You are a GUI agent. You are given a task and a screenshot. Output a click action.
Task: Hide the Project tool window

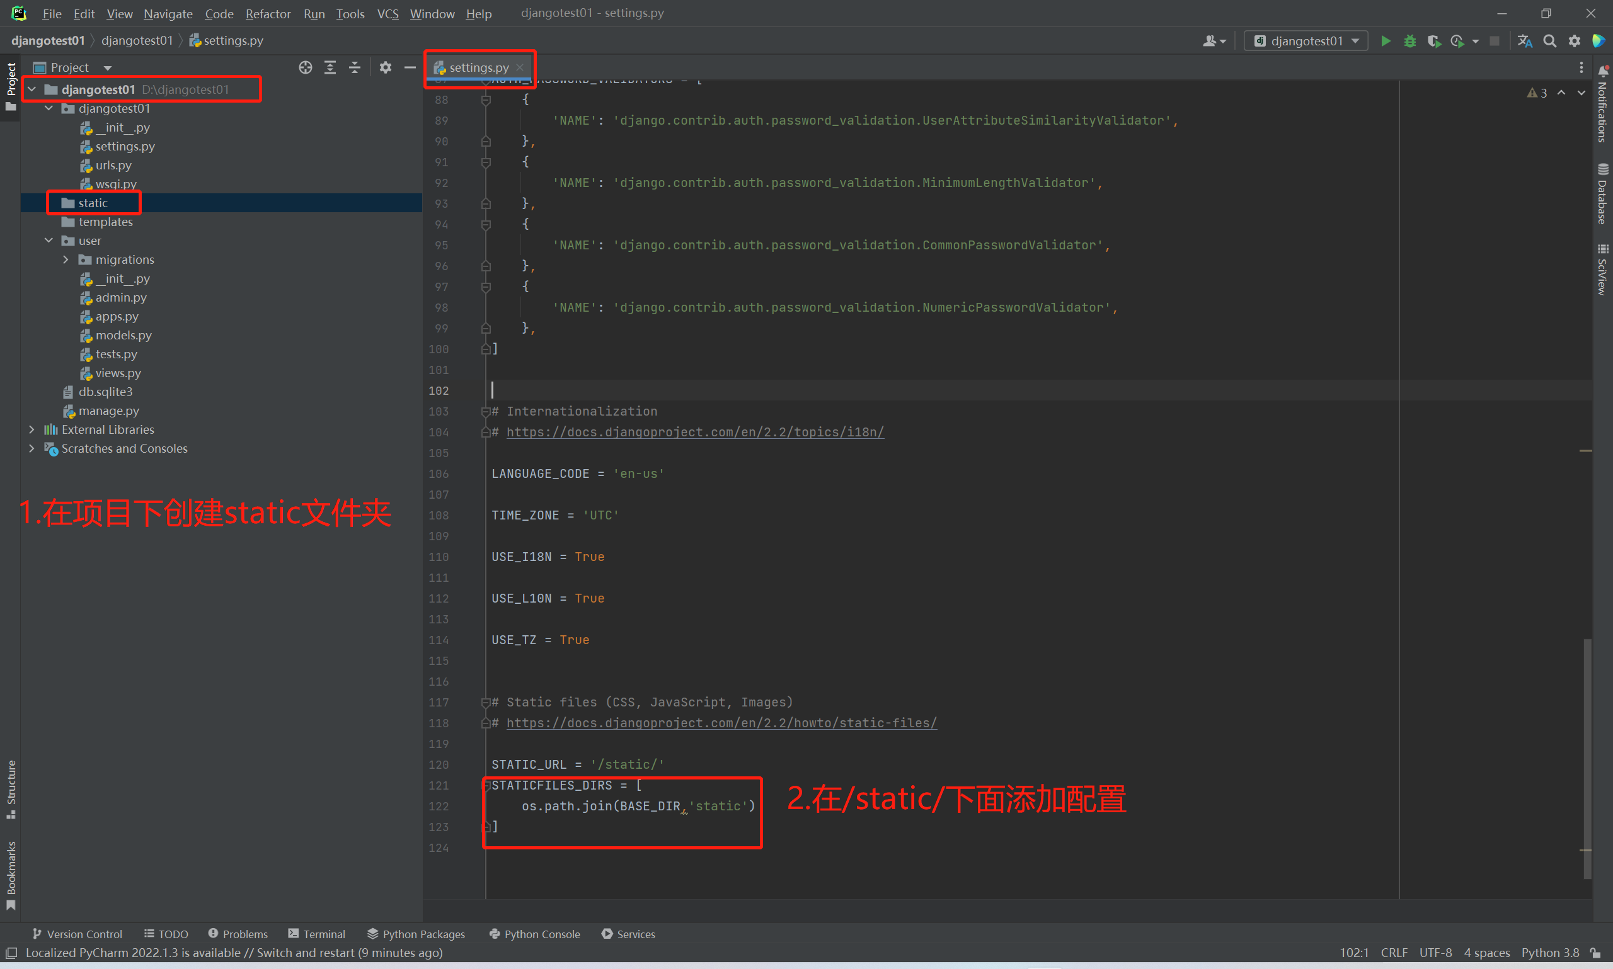410,67
